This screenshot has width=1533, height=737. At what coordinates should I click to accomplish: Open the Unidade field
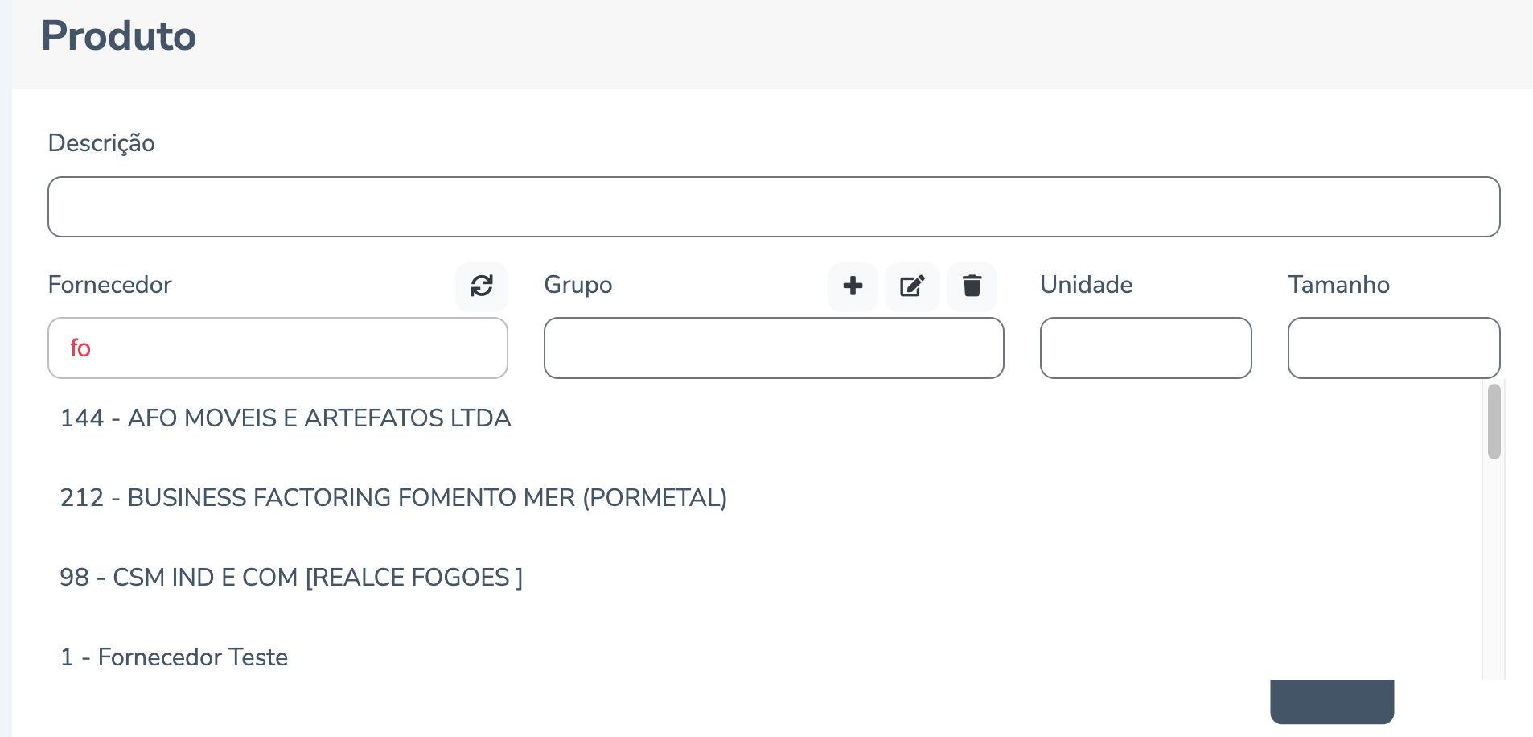click(x=1145, y=348)
